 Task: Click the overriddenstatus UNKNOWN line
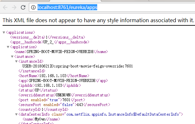[64, 95]
